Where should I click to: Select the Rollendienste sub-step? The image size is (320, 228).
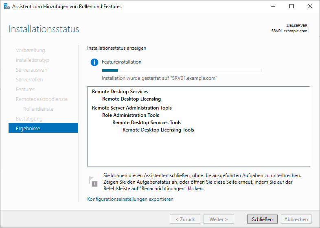tap(38, 109)
